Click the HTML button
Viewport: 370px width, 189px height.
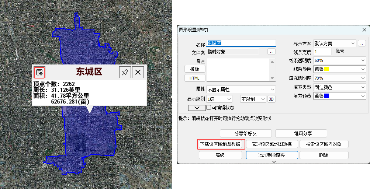[x=195, y=78]
